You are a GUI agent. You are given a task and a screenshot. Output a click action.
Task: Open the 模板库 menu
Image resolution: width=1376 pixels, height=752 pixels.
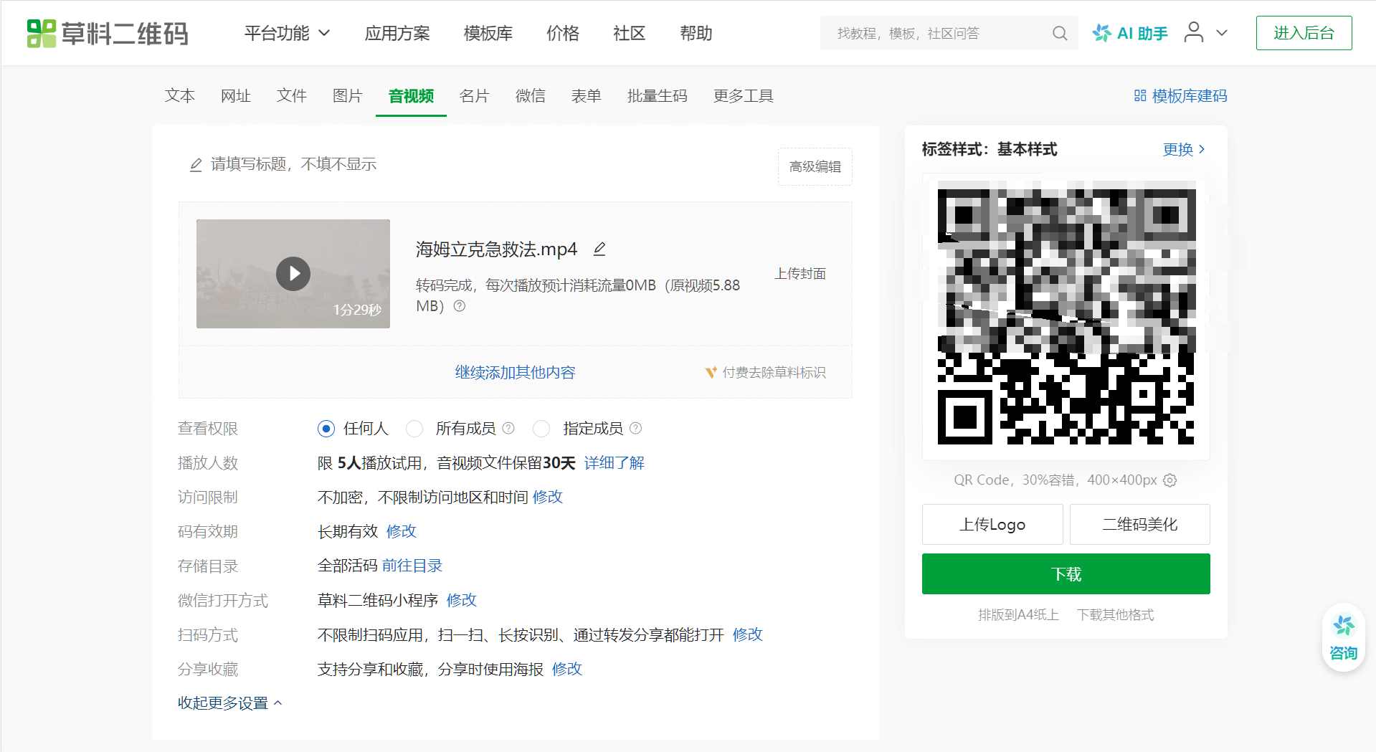(x=488, y=33)
